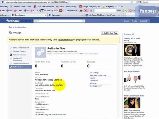Click the Fan Page Admin thumbs ad image

[132, 78]
